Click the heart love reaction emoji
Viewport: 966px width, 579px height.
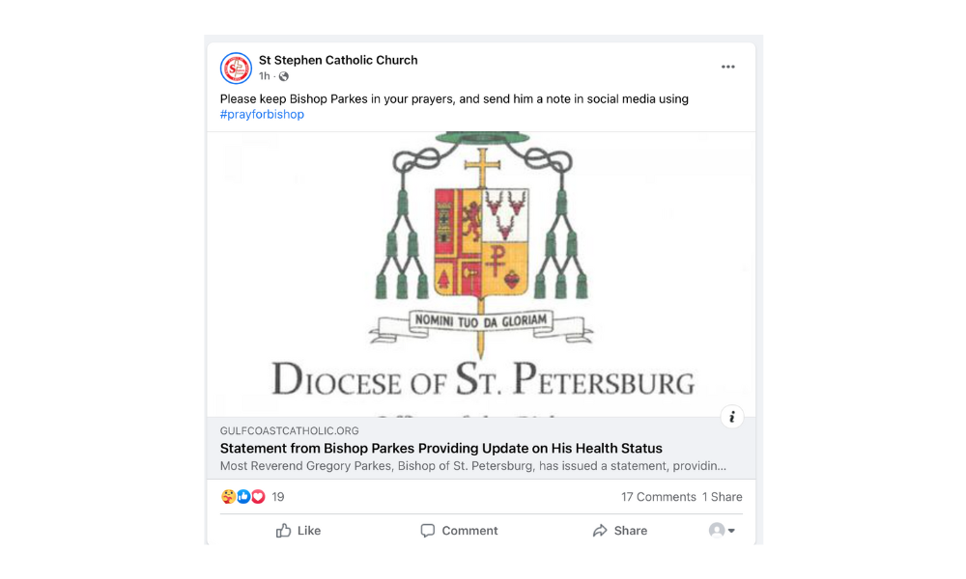(x=257, y=496)
